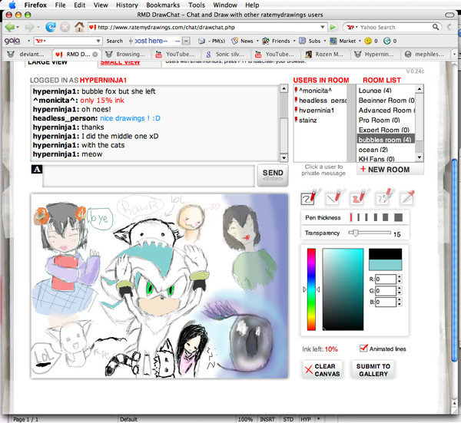
Task: Open the Tools menu
Action: pyautogui.click(x=197, y=5)
